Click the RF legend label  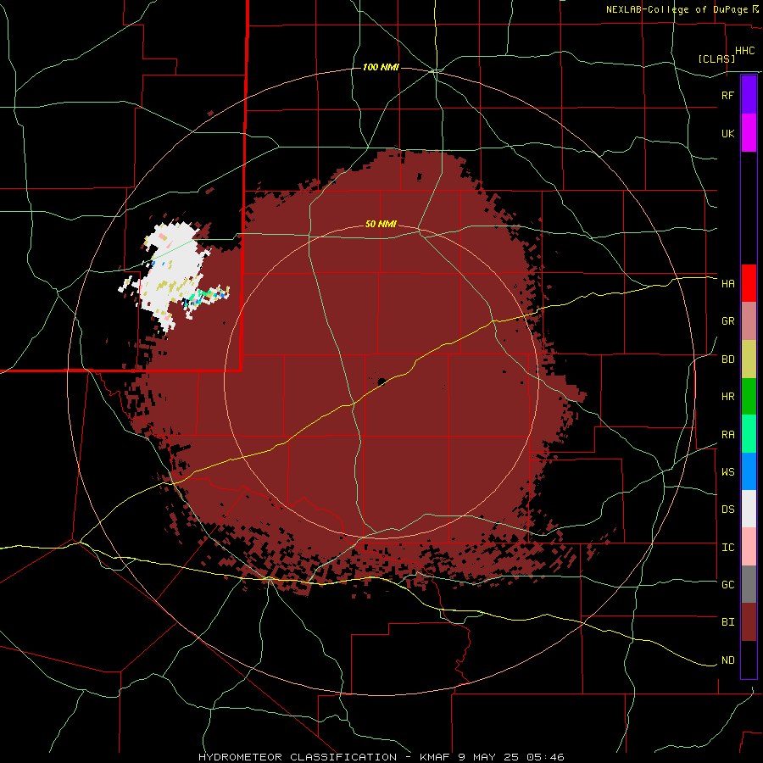(x=727, y=95)
